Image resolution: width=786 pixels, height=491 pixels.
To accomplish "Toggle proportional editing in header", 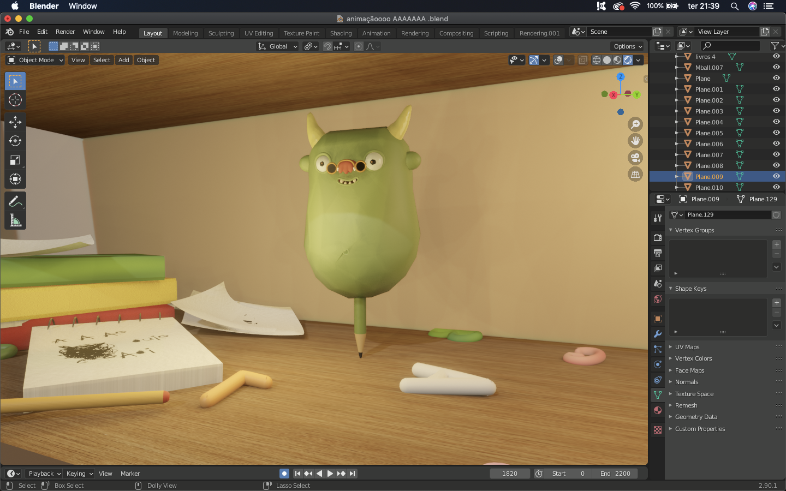I will (x=358, y=46).
